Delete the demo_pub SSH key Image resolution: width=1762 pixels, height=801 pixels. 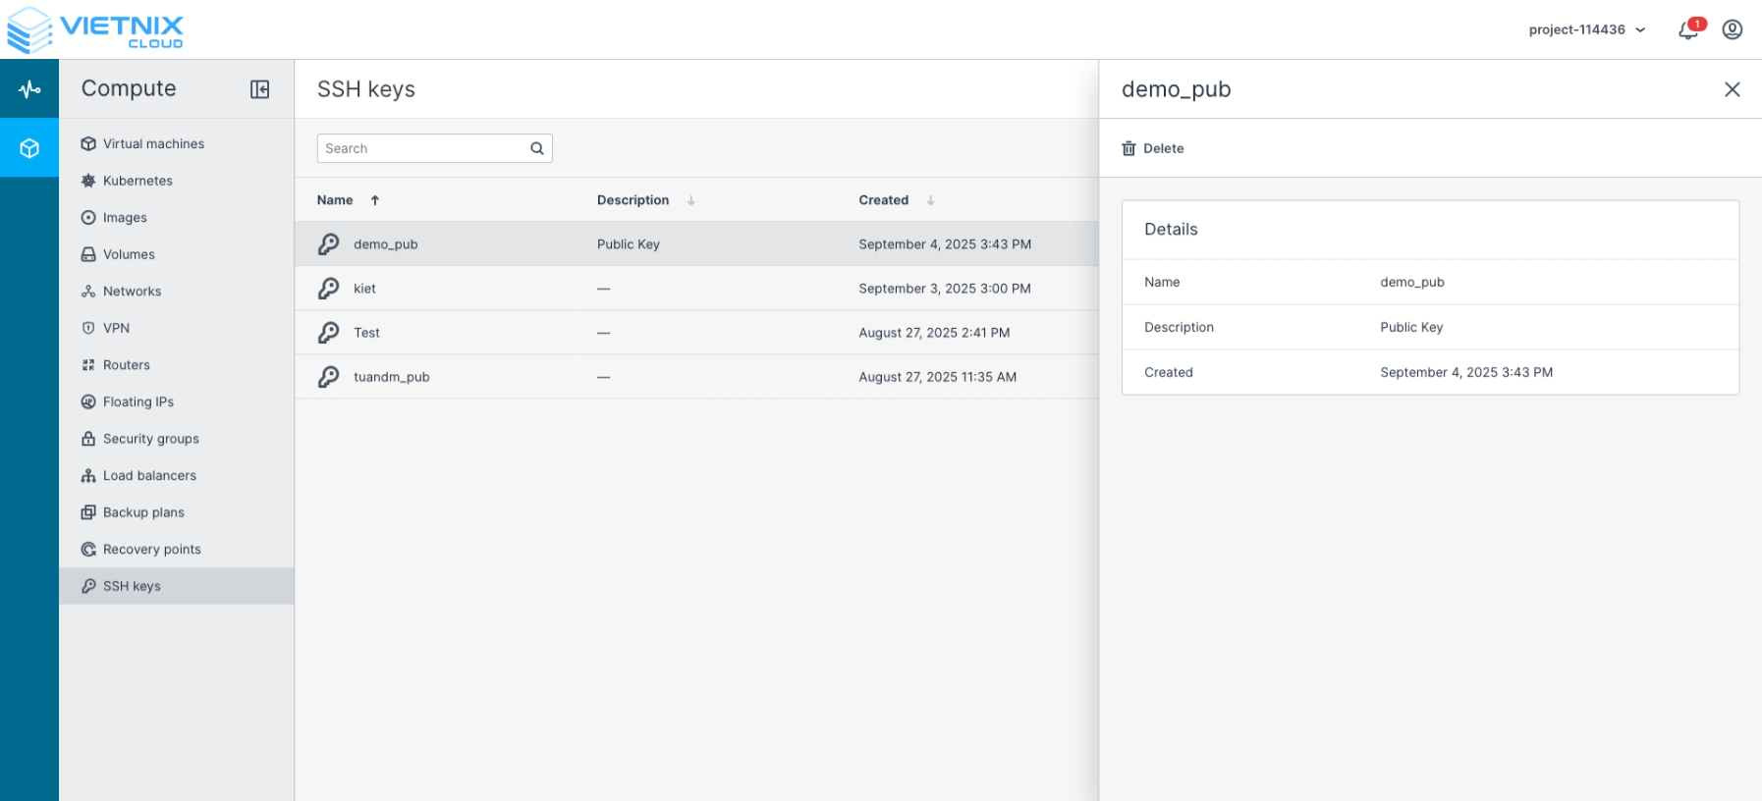click(x=1153, y=148)
